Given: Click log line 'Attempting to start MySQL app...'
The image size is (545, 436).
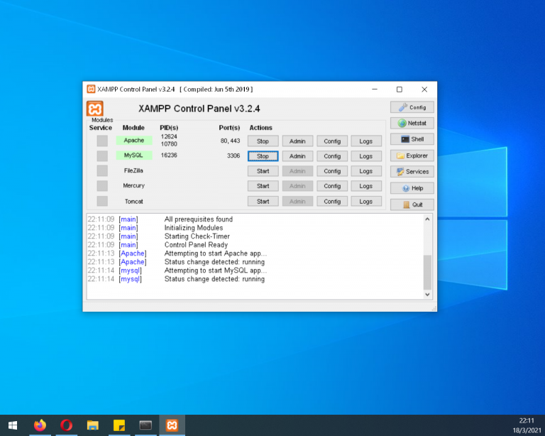Looking at the screenshot, I should coord(216,271).
